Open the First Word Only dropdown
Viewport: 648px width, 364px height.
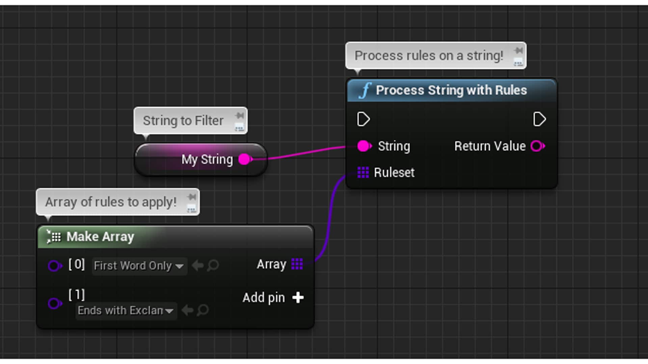(139, 266)
